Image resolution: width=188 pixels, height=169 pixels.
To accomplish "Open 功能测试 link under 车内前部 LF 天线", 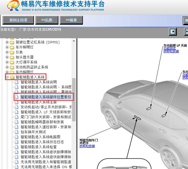I will point(170,48).
